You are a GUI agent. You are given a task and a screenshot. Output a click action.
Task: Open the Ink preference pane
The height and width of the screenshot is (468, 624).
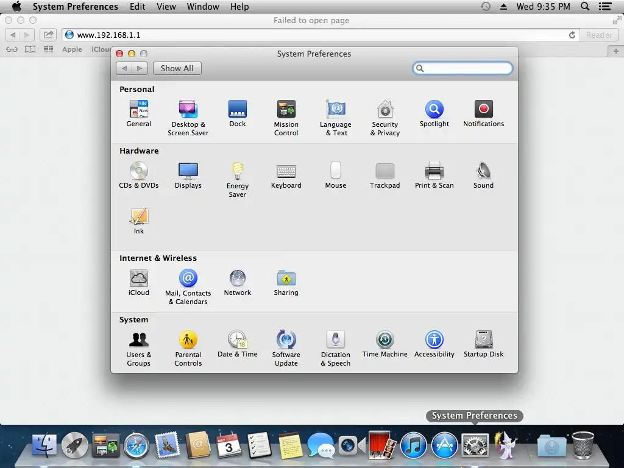click(x=138, y=221)
